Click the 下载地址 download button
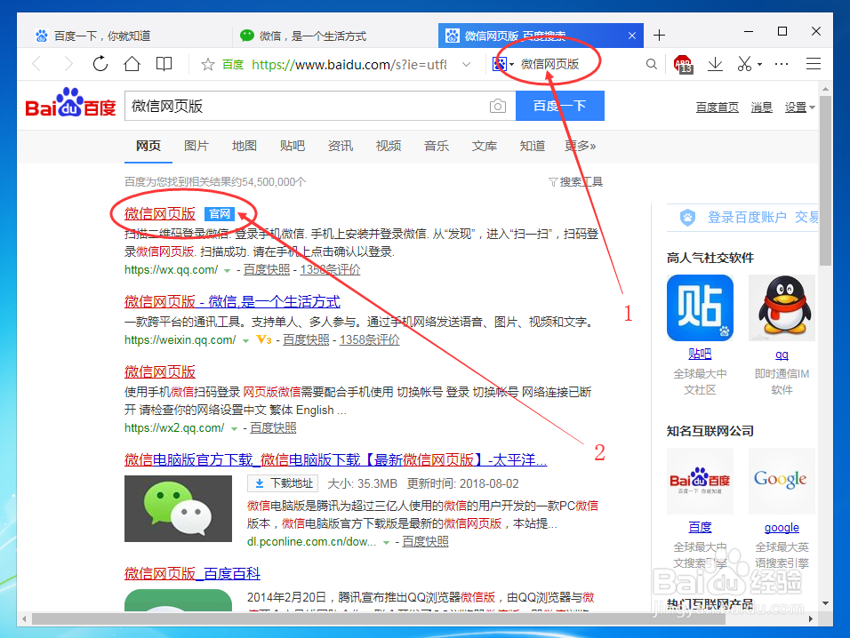Viewport: 850px width, 638px height. (x=283, y=483)
